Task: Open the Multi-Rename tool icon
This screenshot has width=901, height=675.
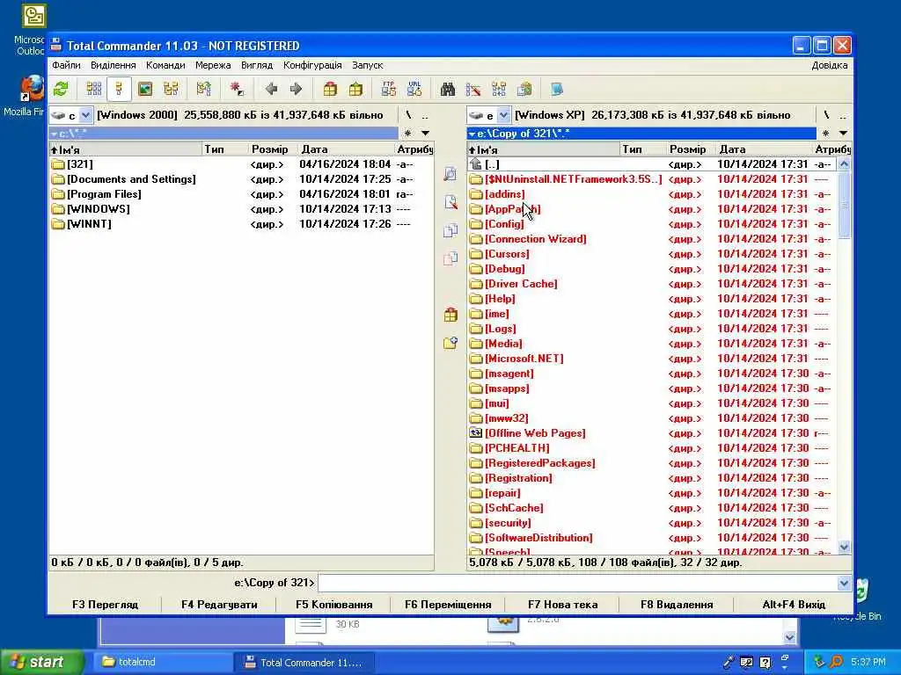Action: [x=473, y=89]
